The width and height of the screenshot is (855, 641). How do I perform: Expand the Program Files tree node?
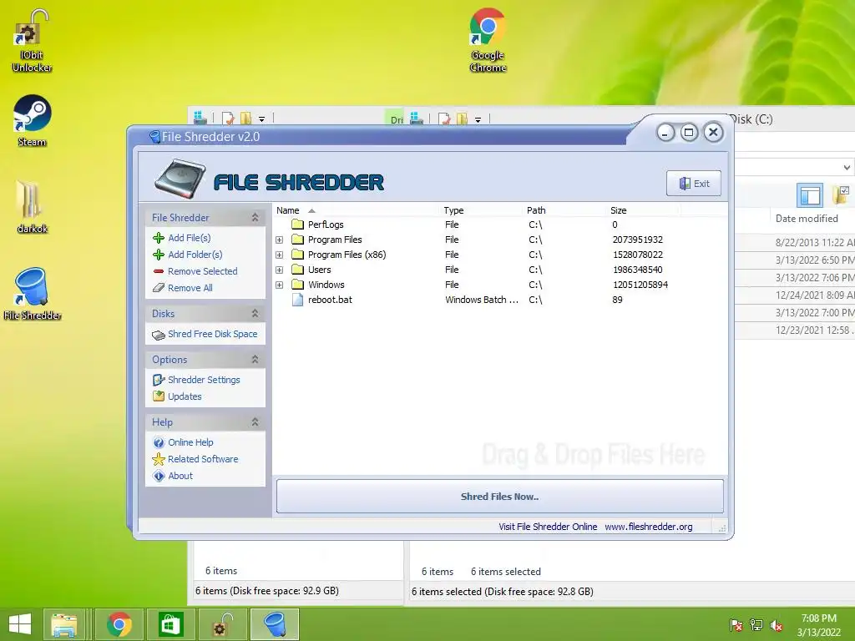[279, 240]
